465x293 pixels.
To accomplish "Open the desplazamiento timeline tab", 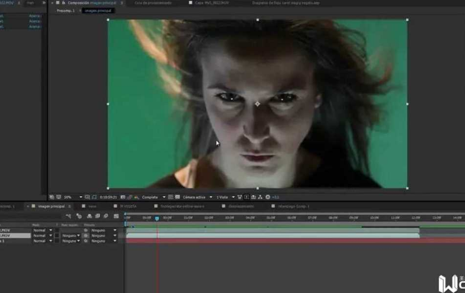I will coord(241,206).
